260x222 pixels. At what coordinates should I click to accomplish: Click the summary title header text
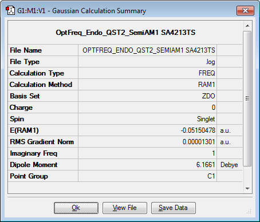point(125,33)
